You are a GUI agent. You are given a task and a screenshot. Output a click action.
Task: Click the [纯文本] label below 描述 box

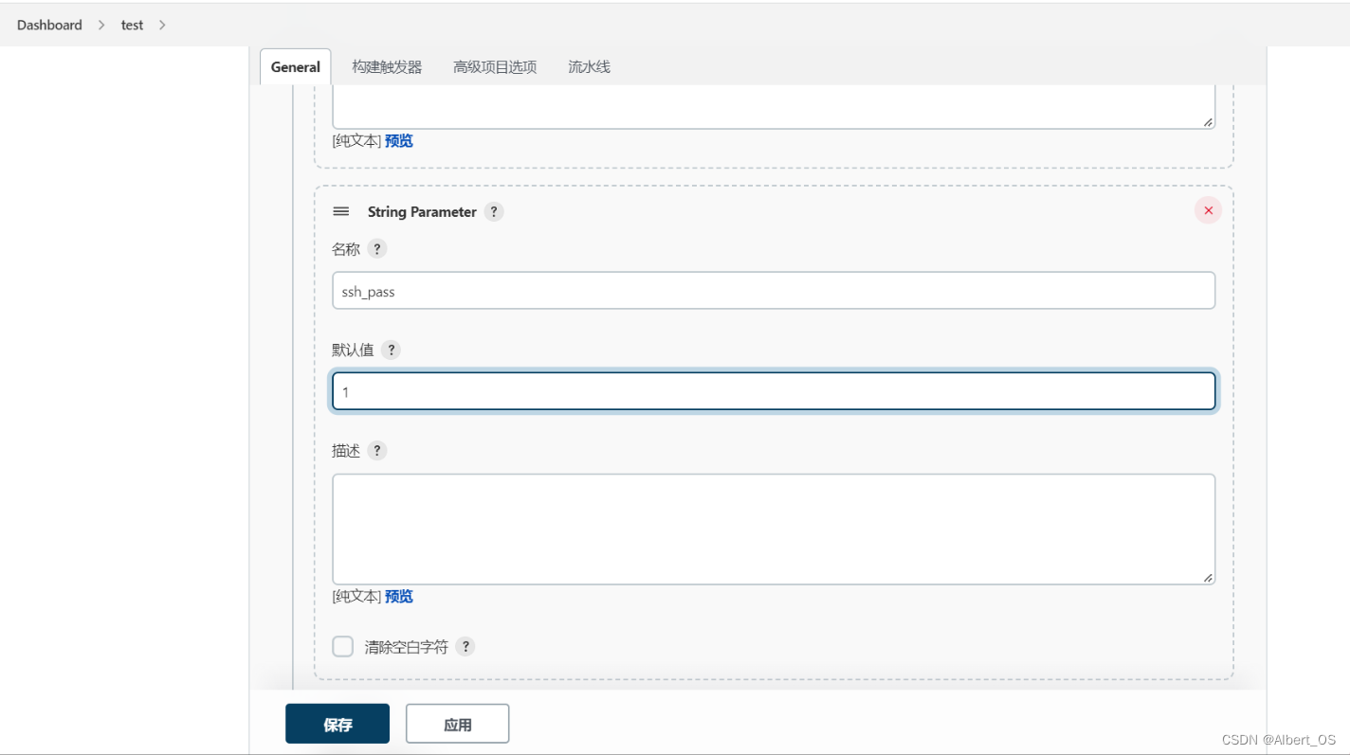point(356,597)
